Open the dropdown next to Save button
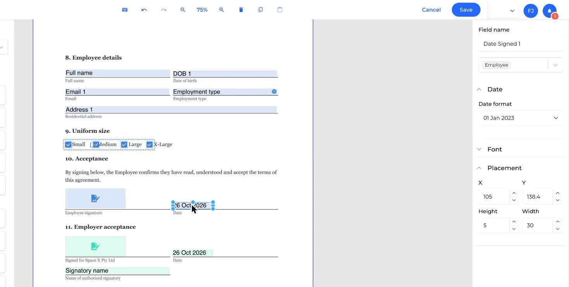This screenshot has width=569, height=287. point(512,11)
